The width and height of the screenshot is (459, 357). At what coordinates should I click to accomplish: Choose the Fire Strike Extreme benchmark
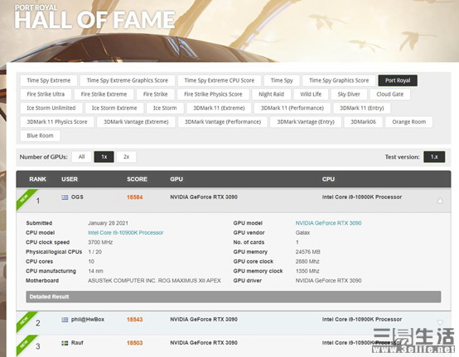point(104,94)
